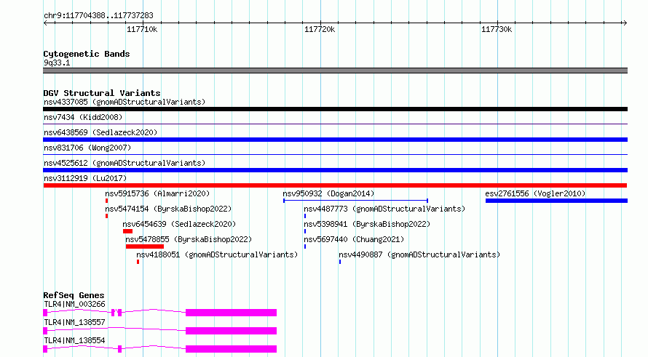
Task: Click the DGV Structural Variants track title
Action: pos(102,93)
